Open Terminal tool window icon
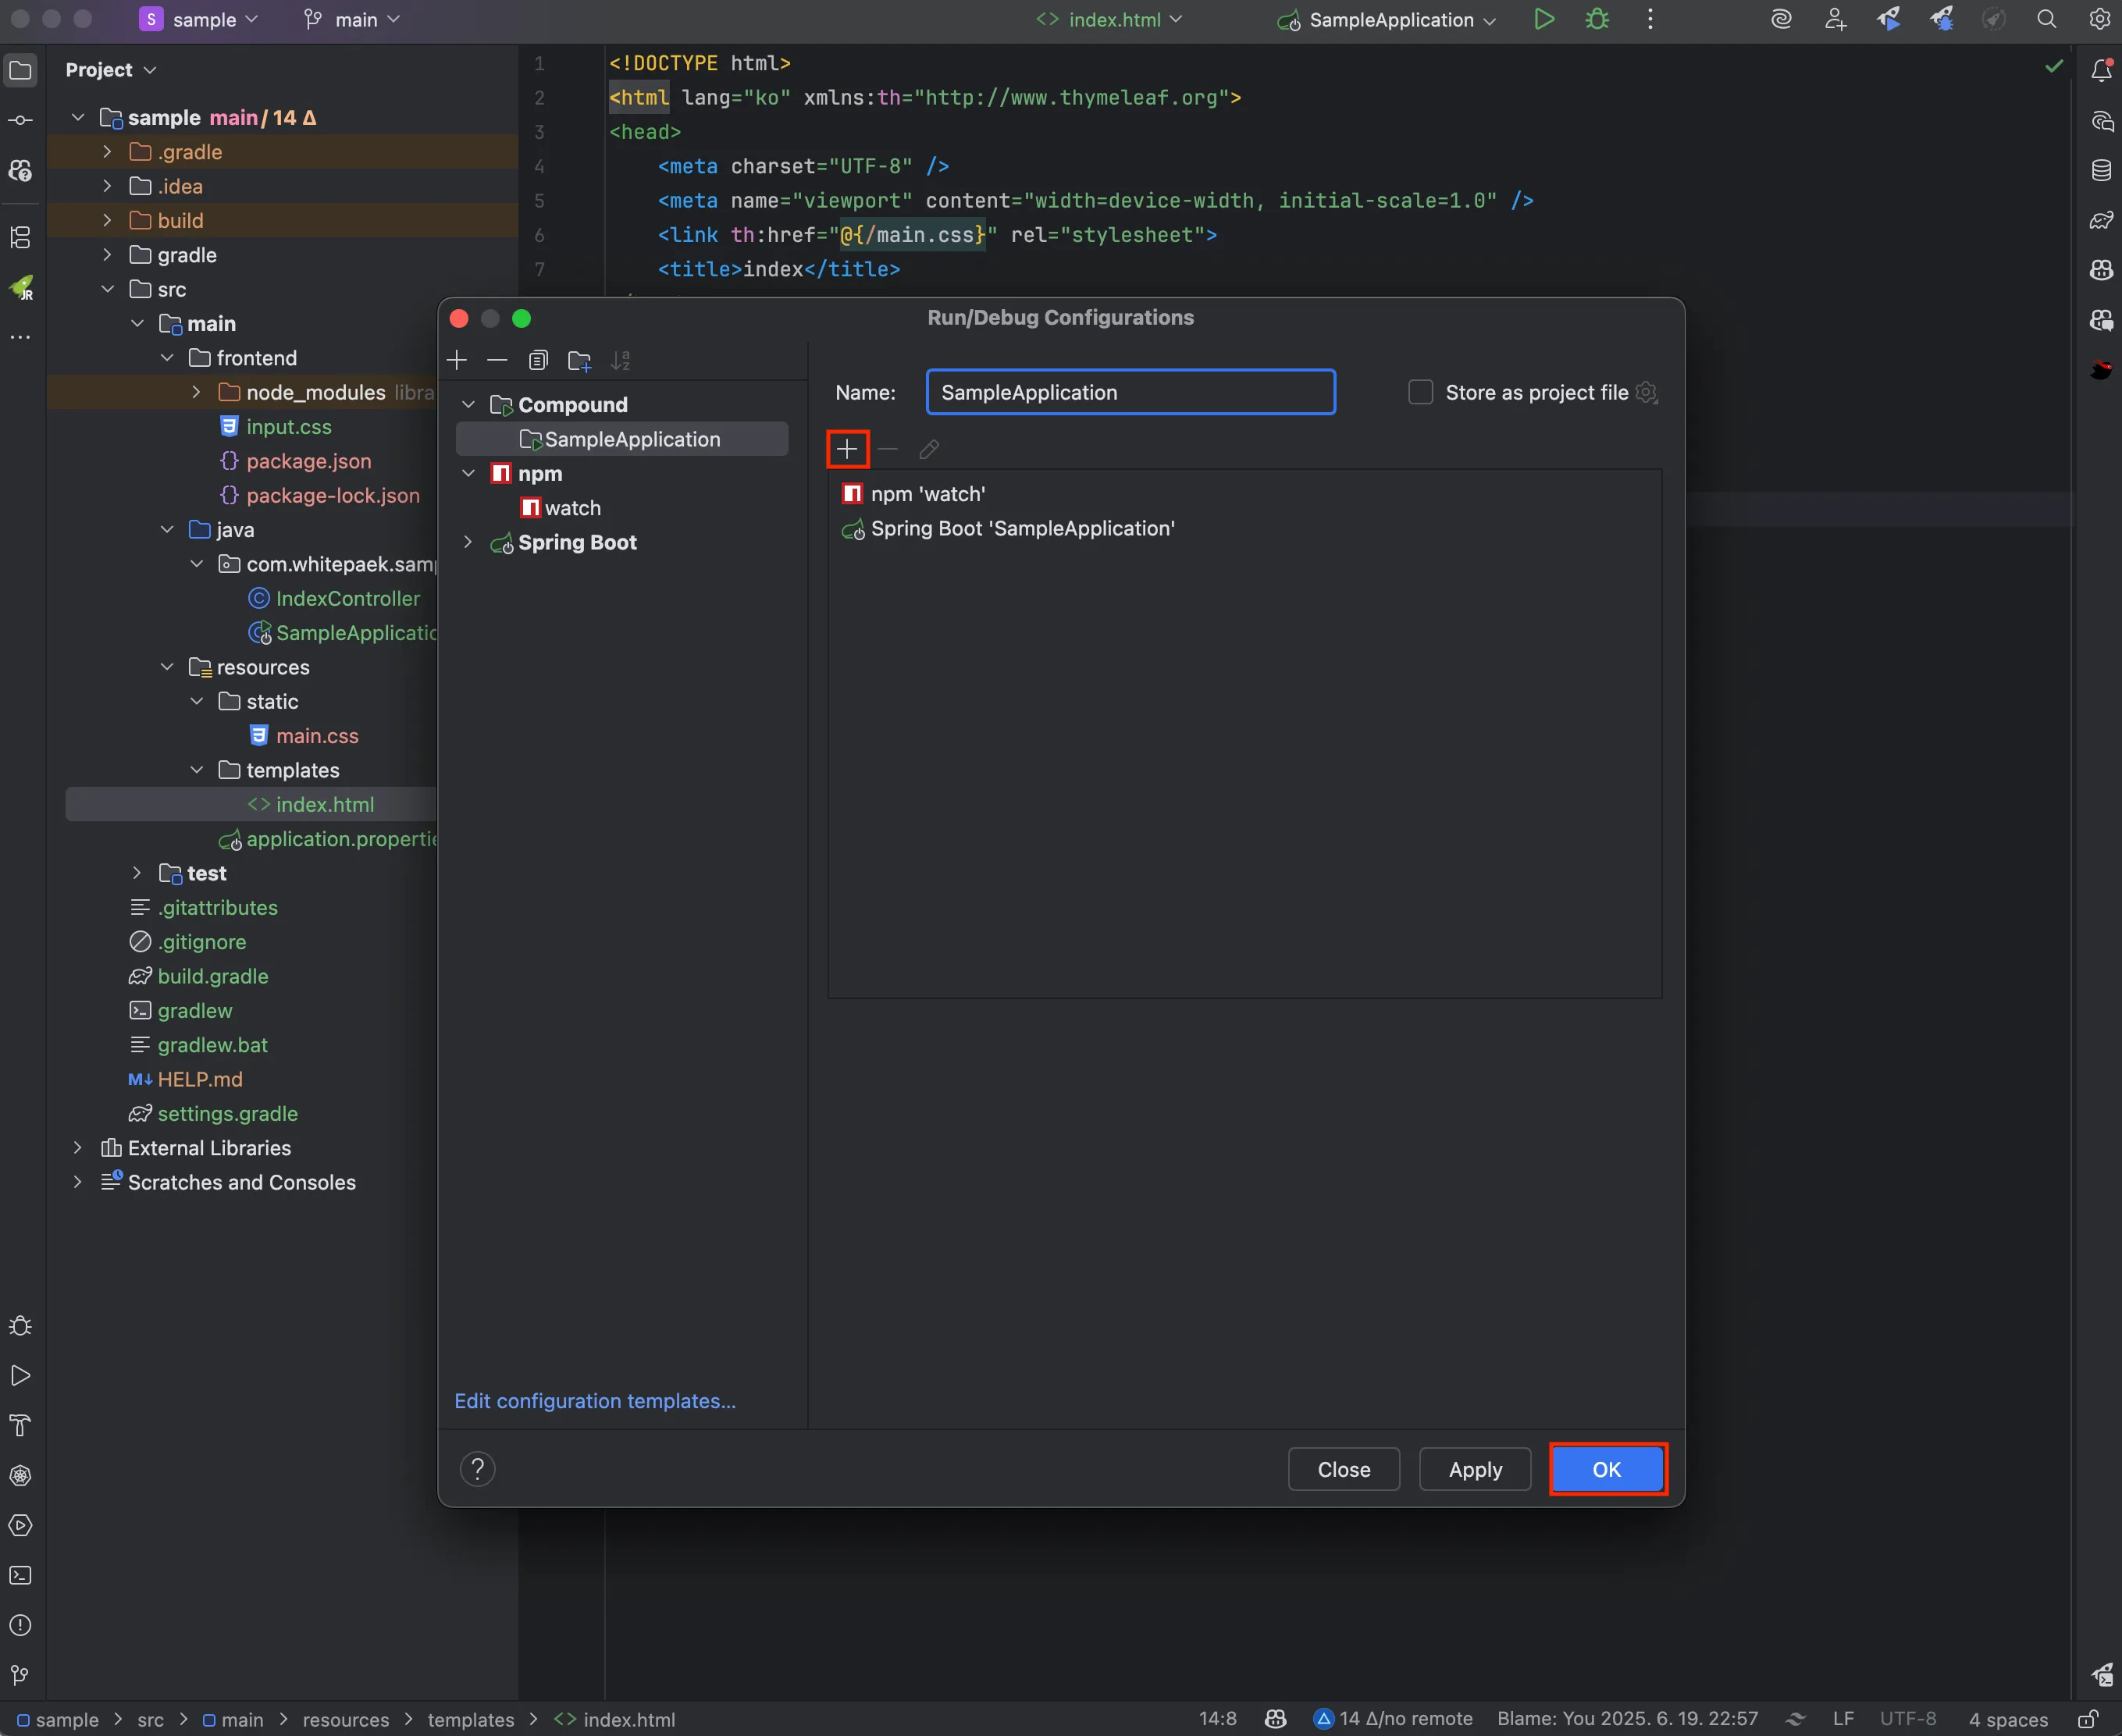The width and height of the screenshot is (2122, 1736). click(x=20, y=1575)
